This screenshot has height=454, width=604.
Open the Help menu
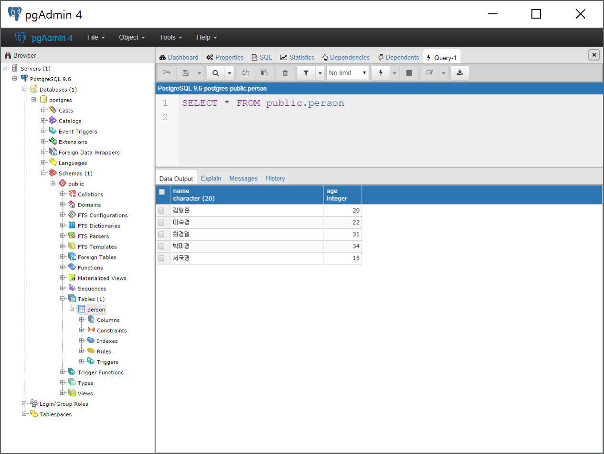click(207, 37)
